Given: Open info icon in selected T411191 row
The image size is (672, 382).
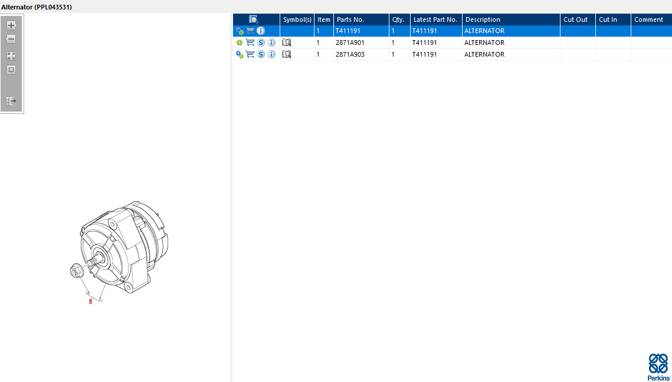Looking at the screenshot, I should 261,31.
